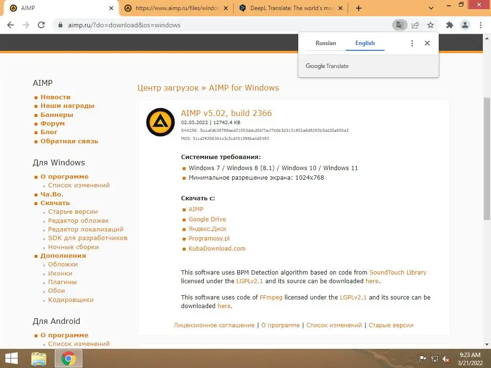The width and height of the screenshot is (491, 368).
Task: Open Редактор обложек link
Action: (79, 220)
